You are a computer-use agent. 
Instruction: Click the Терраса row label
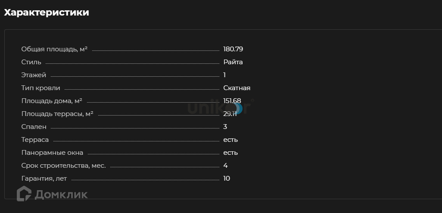(35, 140)
